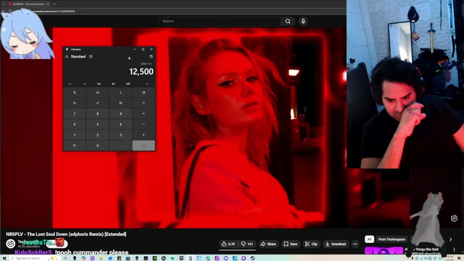Image resolution: width=464 pixels, height=261 pixels.
Task: Dislike the video with thumbs down
Action: (247, 244)
